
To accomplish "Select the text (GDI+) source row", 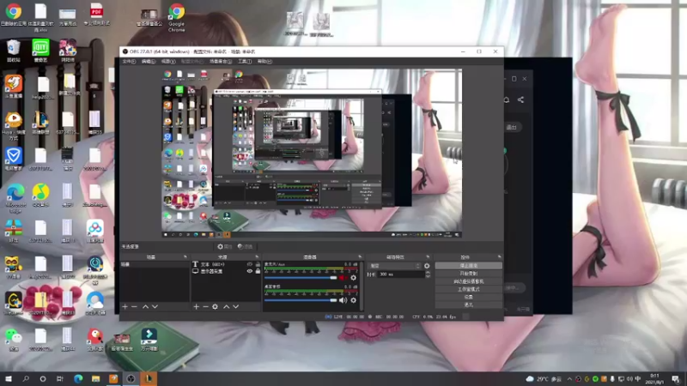I will pos(226,264).
